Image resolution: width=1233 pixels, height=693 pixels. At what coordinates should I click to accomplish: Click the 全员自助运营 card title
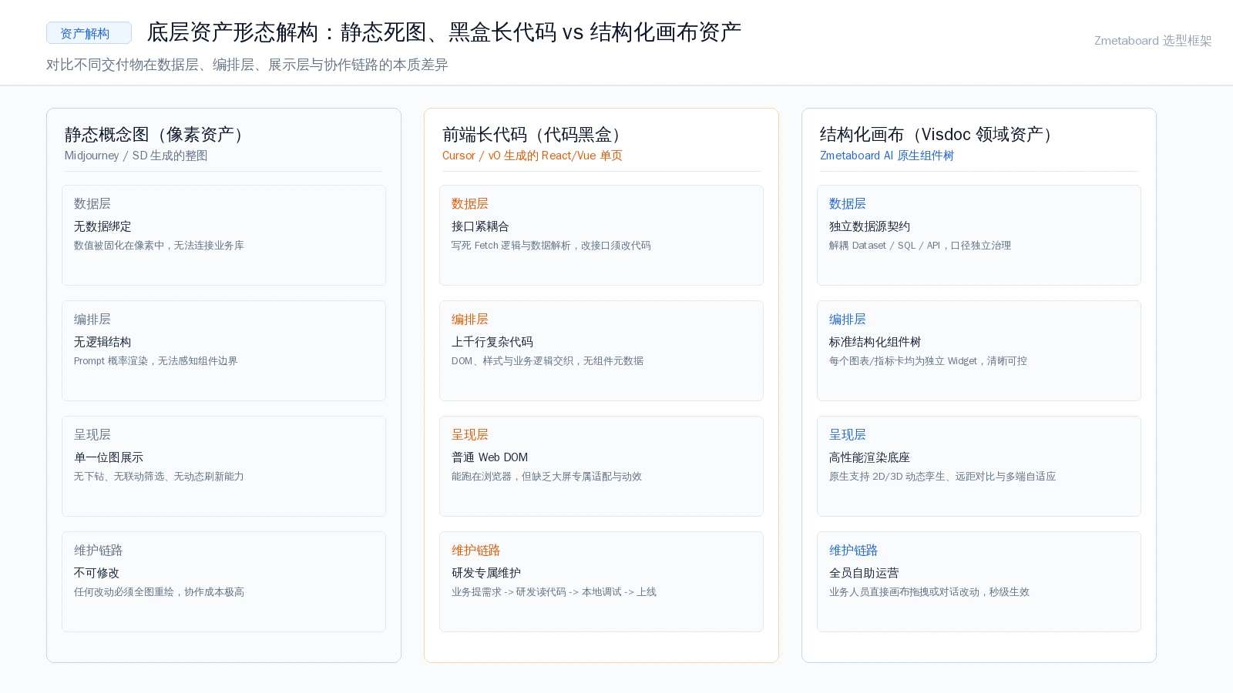(864, 573)
